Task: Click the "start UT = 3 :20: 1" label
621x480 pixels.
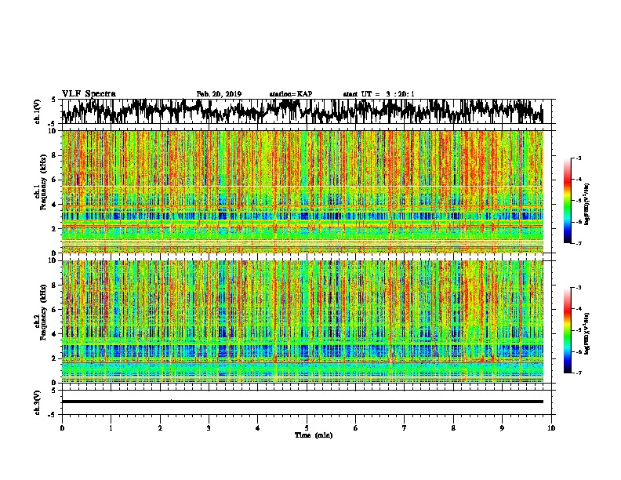Action: (x=379, y=94)
